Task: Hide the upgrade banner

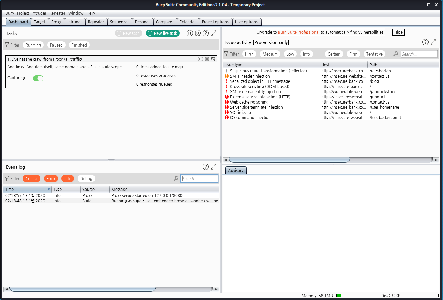Action: point(398,32)
